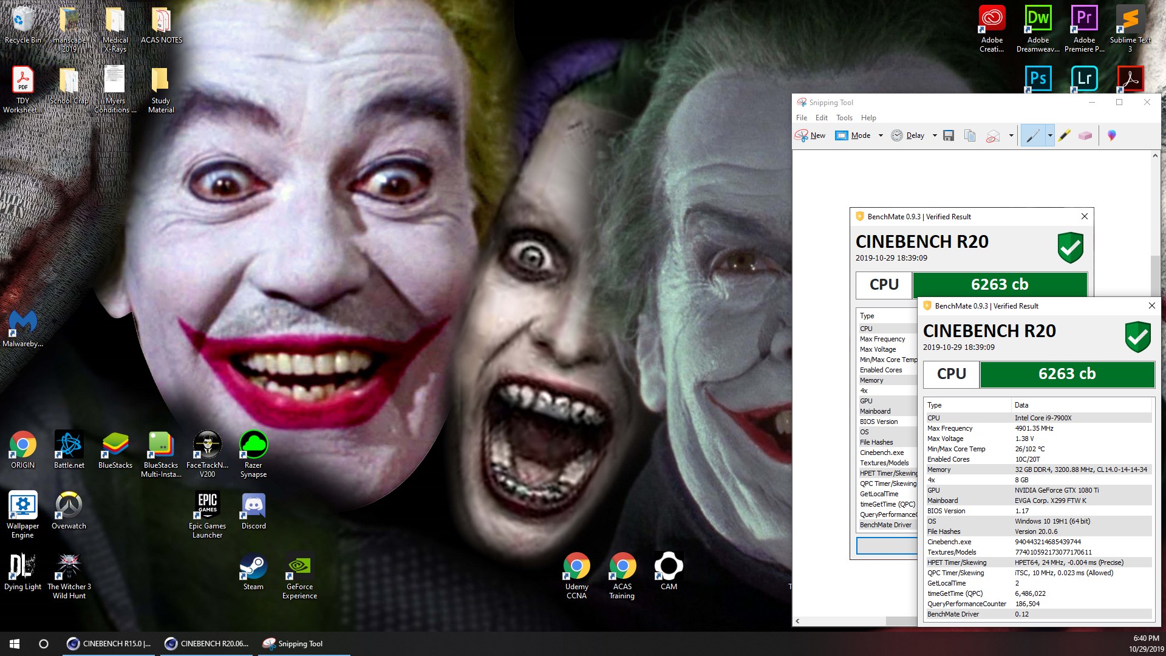Click the Snipping Tool vertical scrollbar up arrow

[x=1155, y=156]
